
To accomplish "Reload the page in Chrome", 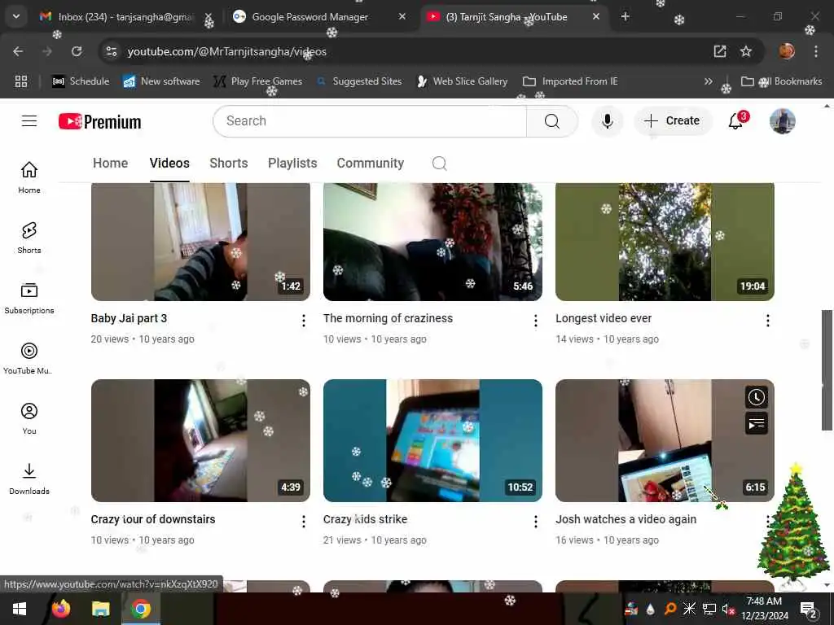I will pyautogui.click(x=77, y=51).
